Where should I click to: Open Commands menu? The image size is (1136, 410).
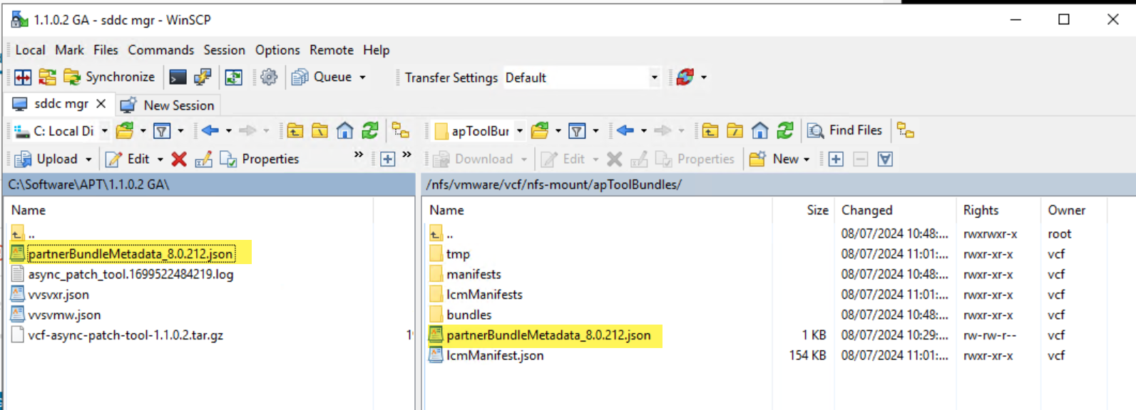click(160, 50)
